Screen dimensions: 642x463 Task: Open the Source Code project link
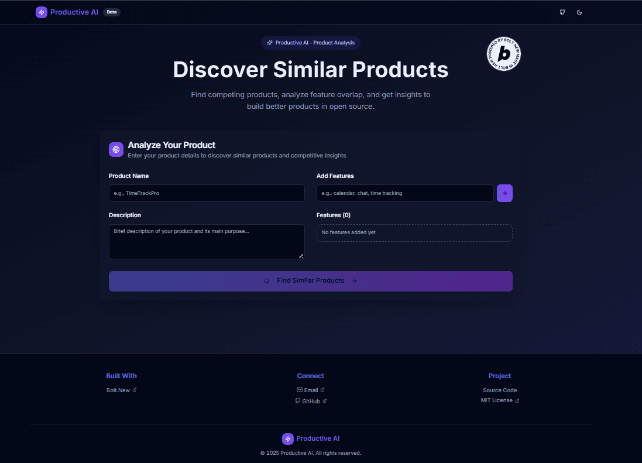click(500, 390)
